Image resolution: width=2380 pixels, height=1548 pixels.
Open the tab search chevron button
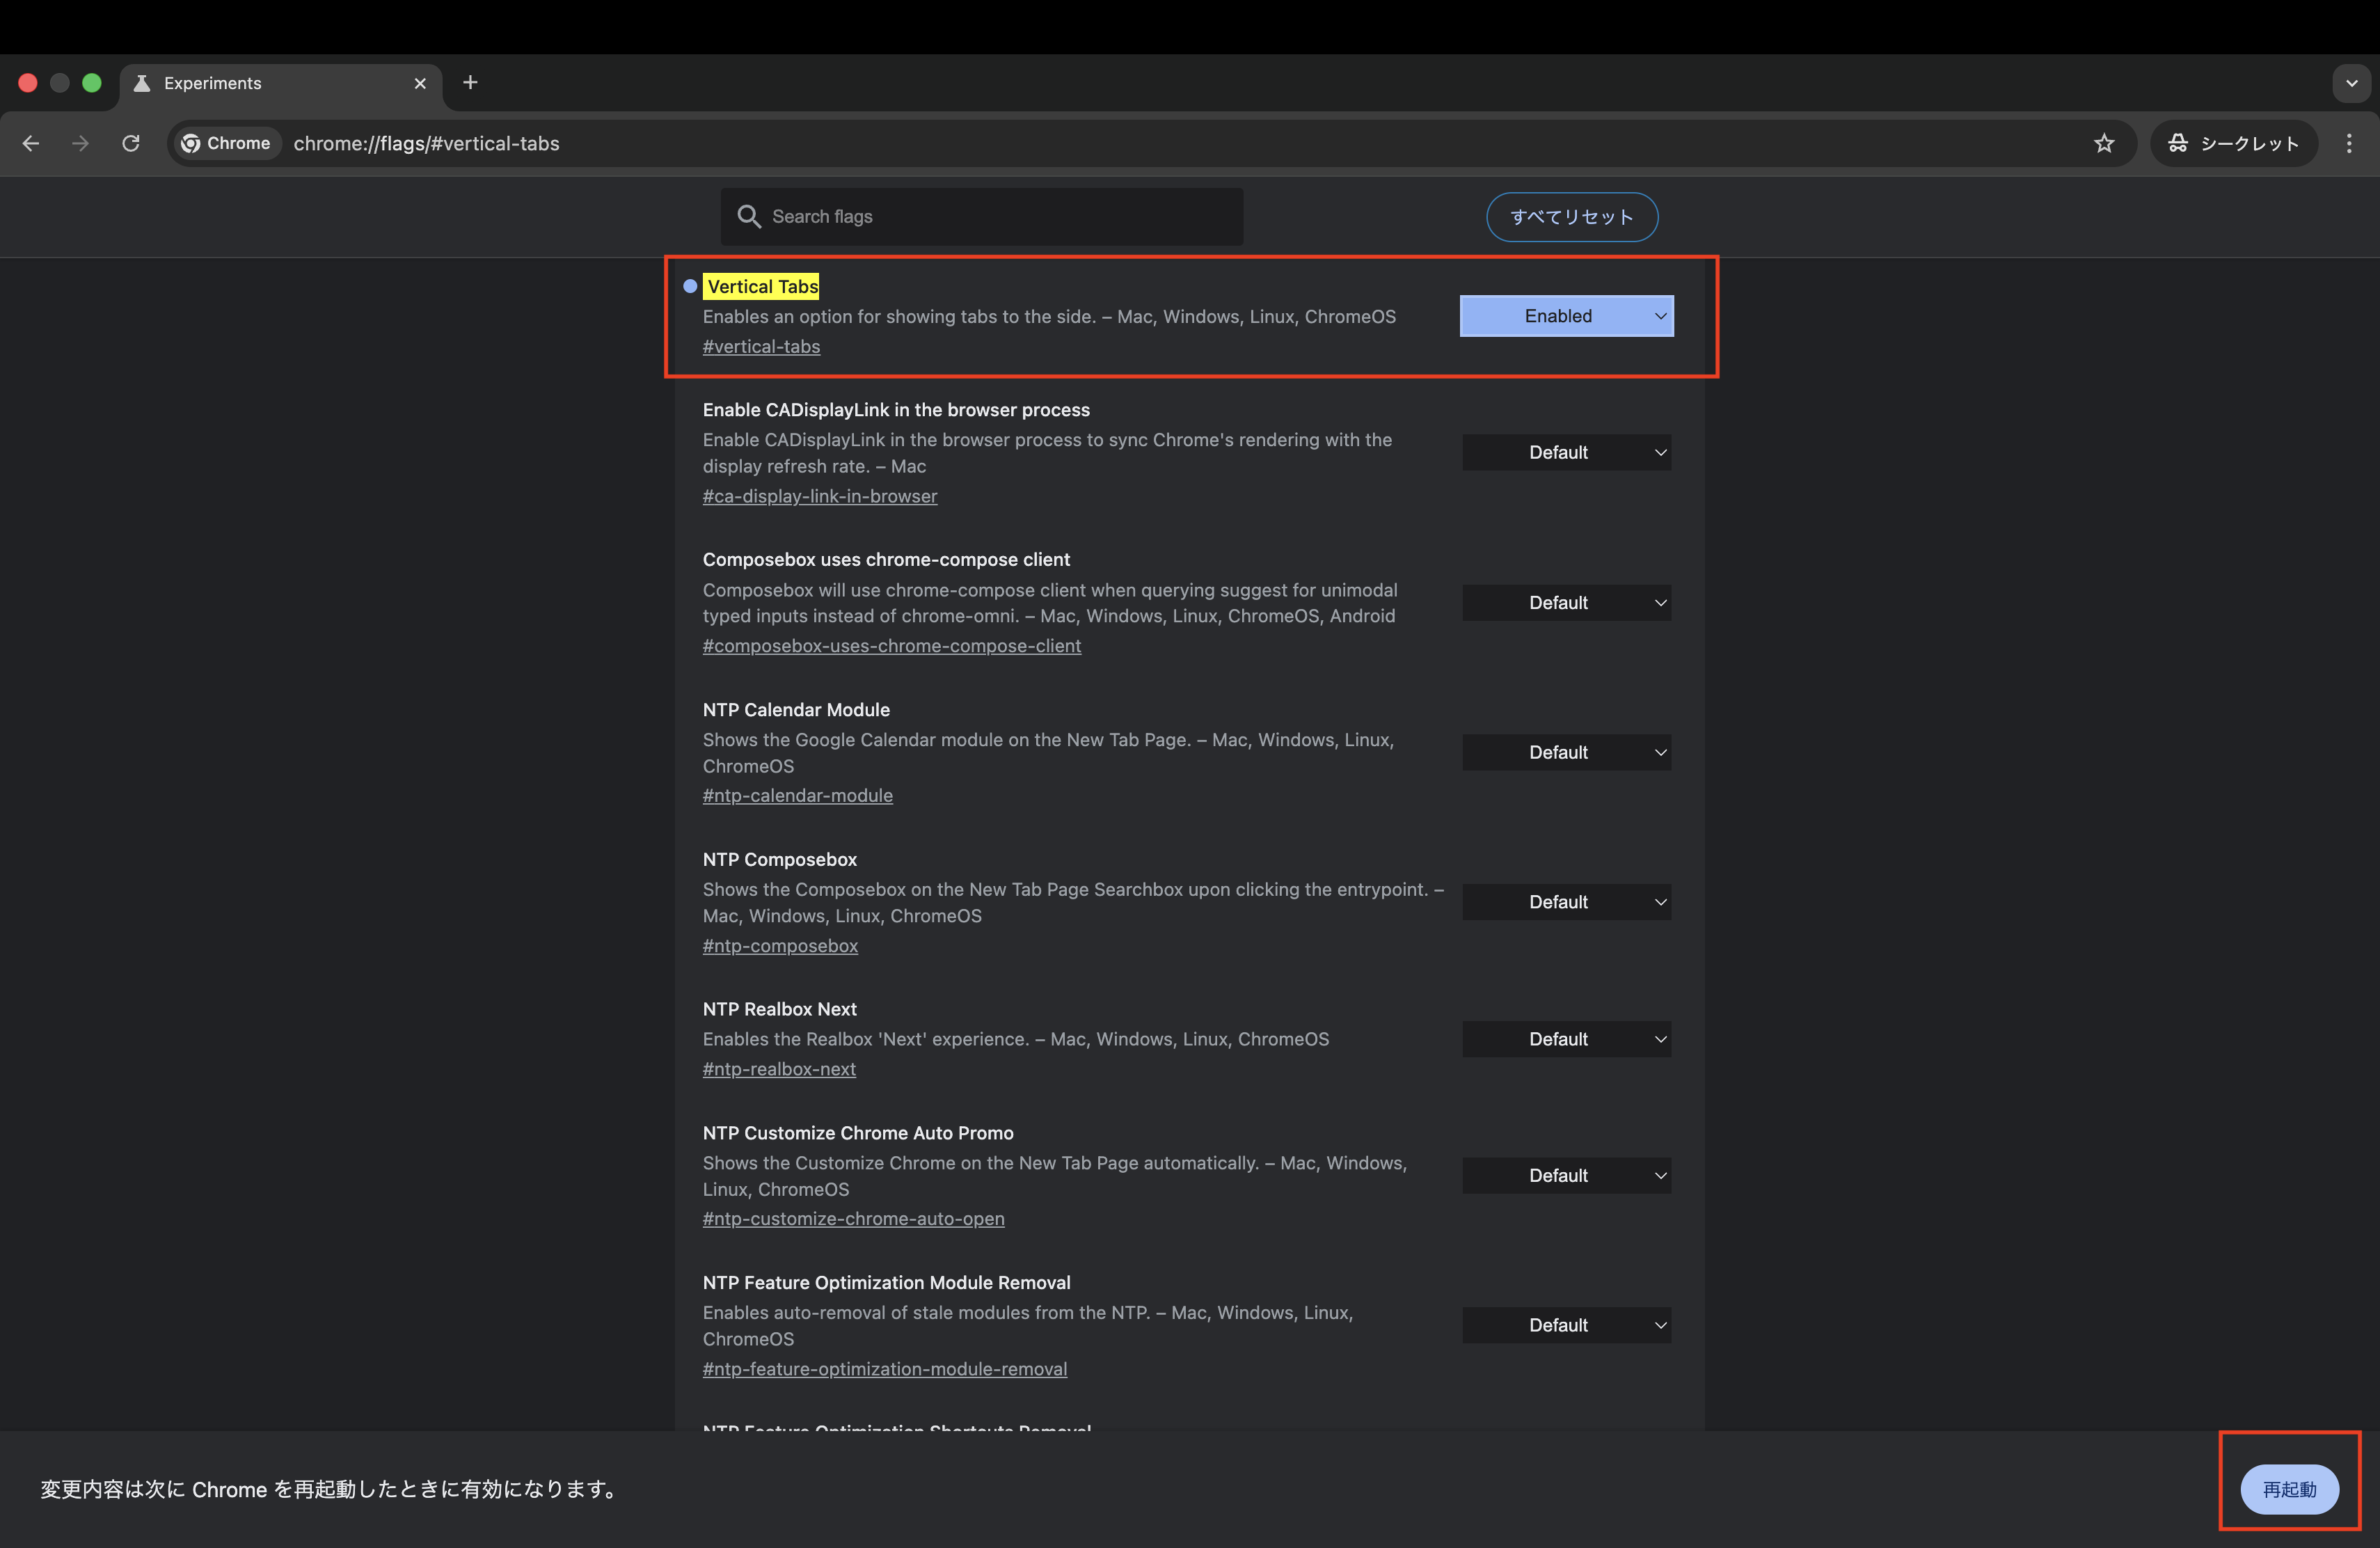(2351, 83)
